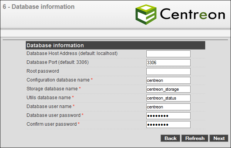Click the 'Database Host Address (default: localhost)' label

coord(72,53)
